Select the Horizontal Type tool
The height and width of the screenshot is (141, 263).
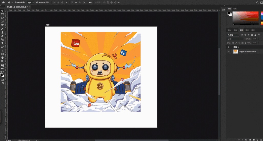2,43
